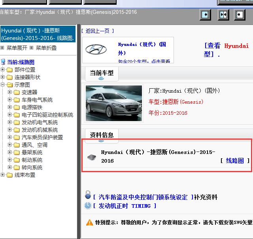Screen dimensions: 253x239
Task: Click the 返回上一页 link
Action: coord(98,31)
